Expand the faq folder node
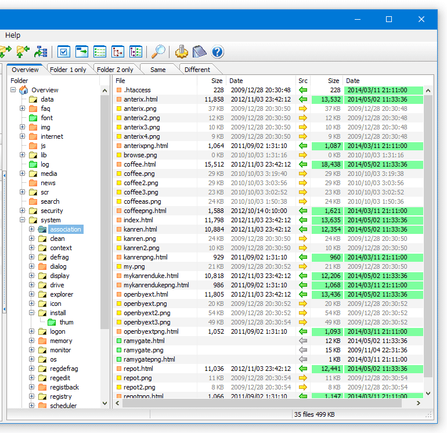 click(23, 109)
